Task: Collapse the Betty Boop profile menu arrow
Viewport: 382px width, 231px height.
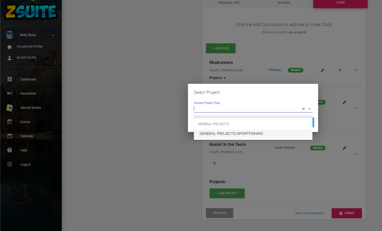Action: (53, 35)
